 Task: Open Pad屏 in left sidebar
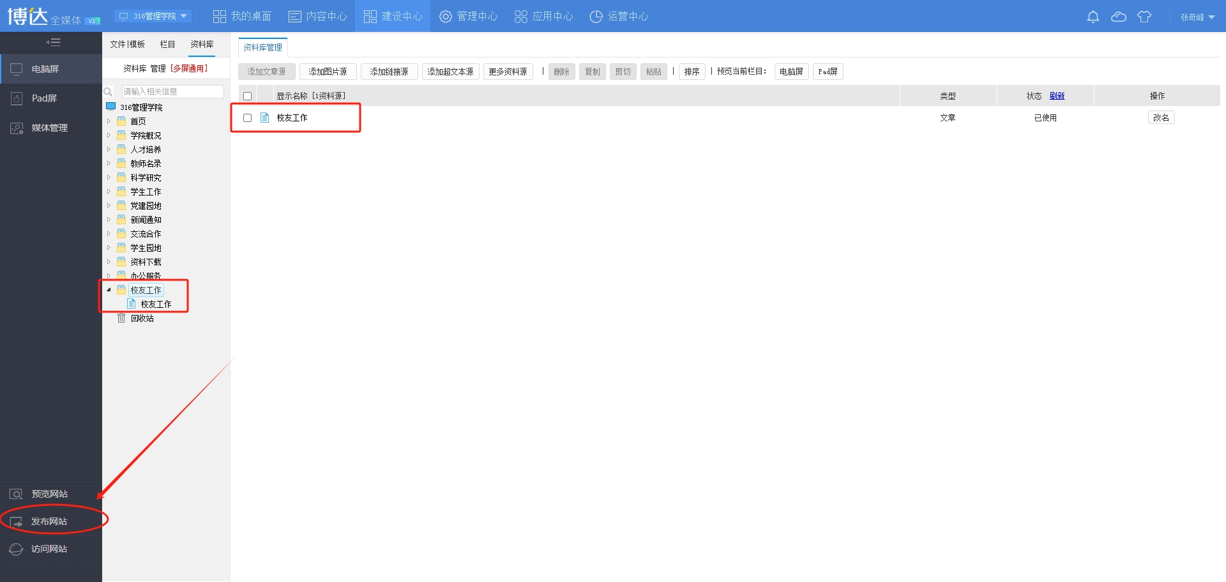tap(51, 98)
